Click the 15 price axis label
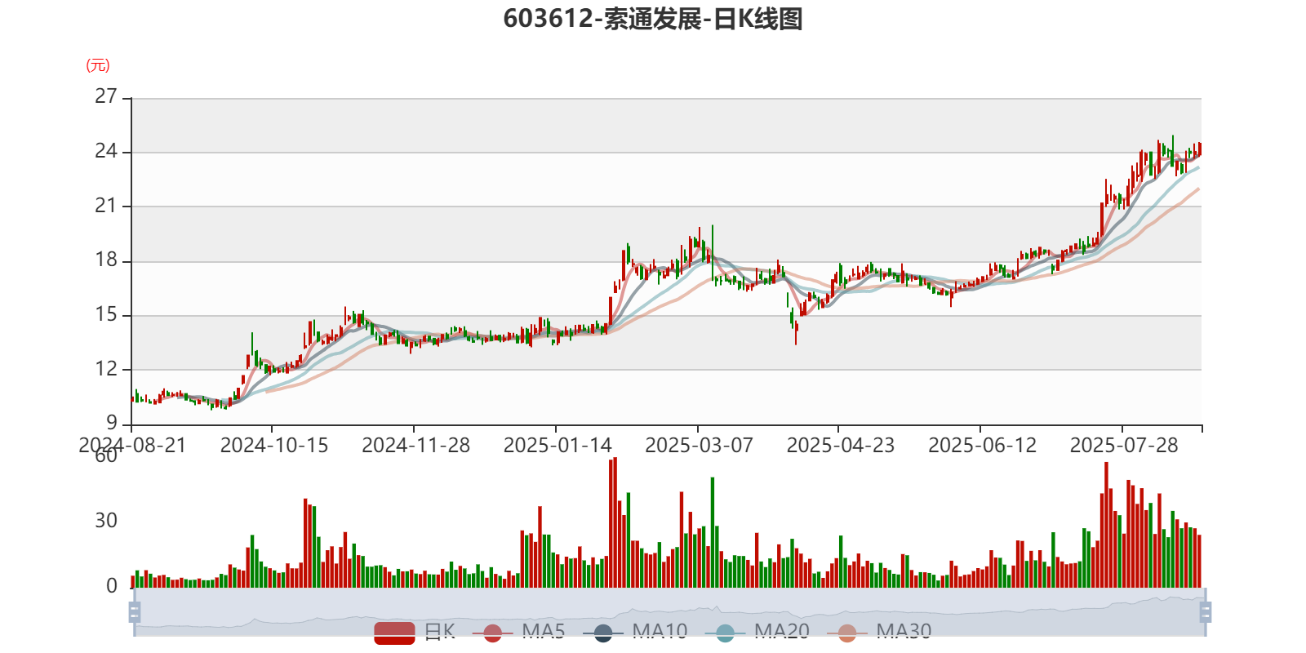 [x=106, y=314]
